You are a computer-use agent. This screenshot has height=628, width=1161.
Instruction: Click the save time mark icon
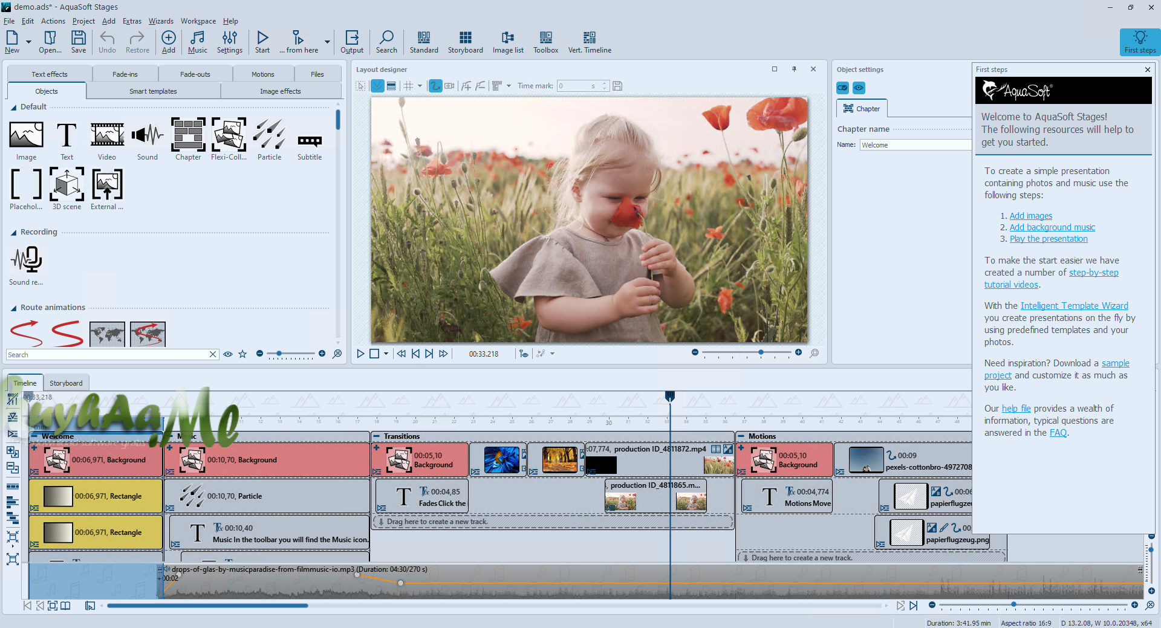617,86
